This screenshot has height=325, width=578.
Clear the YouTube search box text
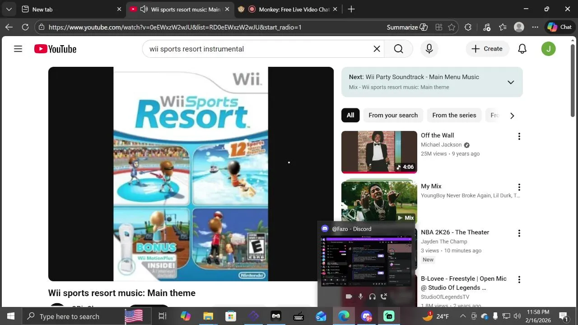pos(377,49)
